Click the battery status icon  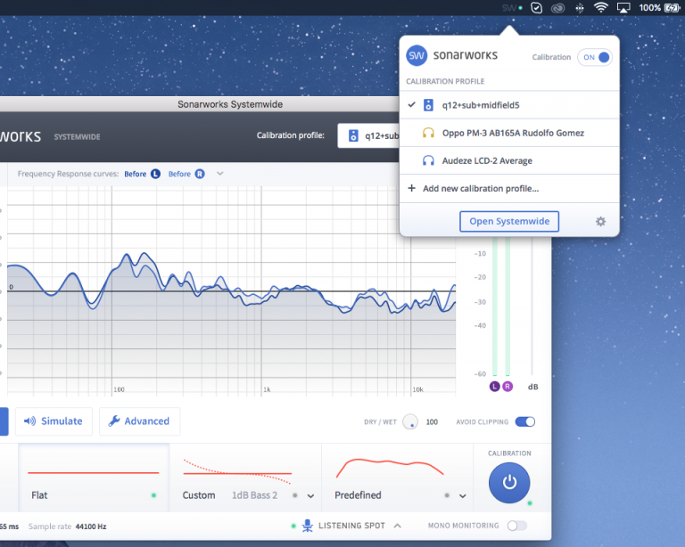click(672, 7)
